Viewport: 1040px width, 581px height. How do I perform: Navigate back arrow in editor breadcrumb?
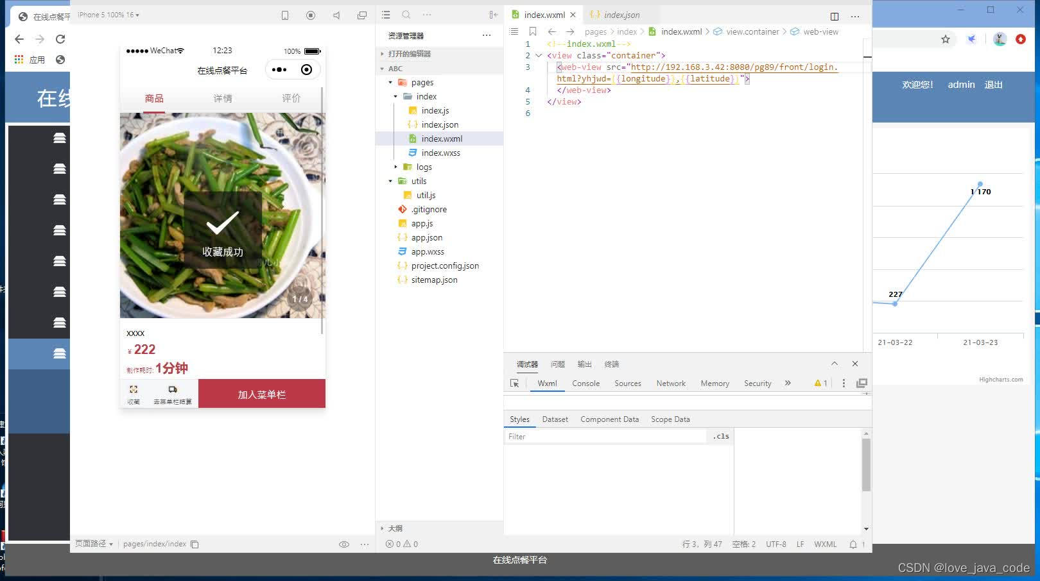point(551,31)
